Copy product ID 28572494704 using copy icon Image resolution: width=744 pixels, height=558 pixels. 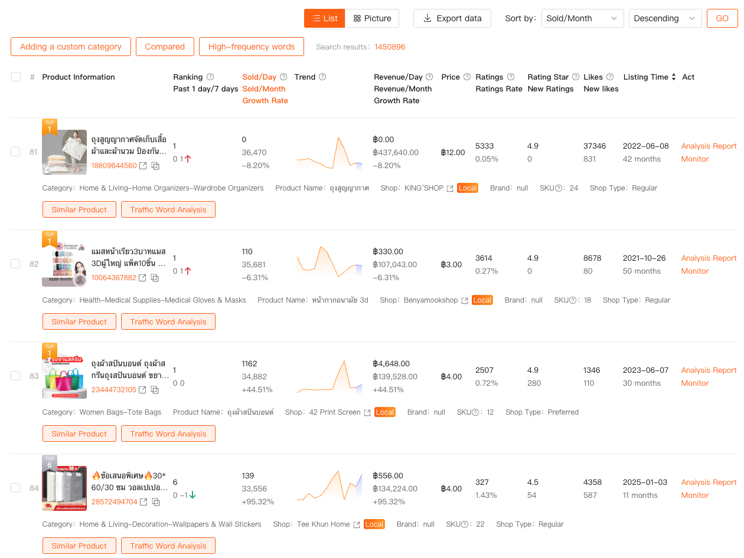(156, 502)
